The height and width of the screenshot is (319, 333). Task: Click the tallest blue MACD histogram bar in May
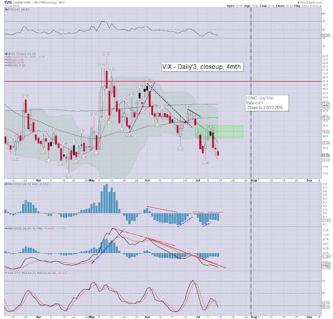point(107,198)
